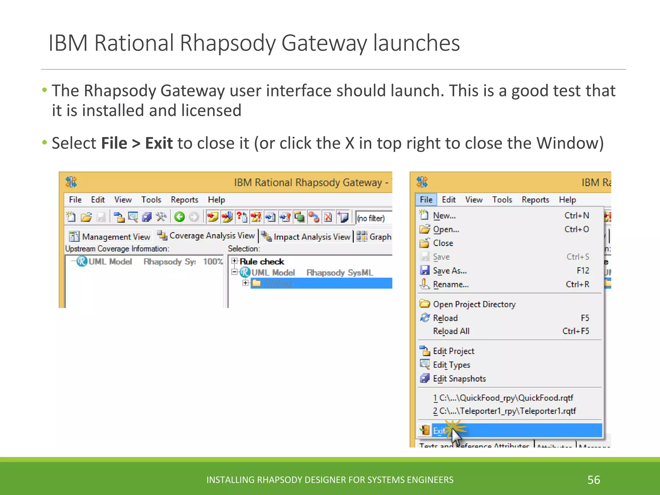This screenshot has width=660, height=495.
Task: Choose Save As... from the File menu
Action: click(x=510, y=270)
